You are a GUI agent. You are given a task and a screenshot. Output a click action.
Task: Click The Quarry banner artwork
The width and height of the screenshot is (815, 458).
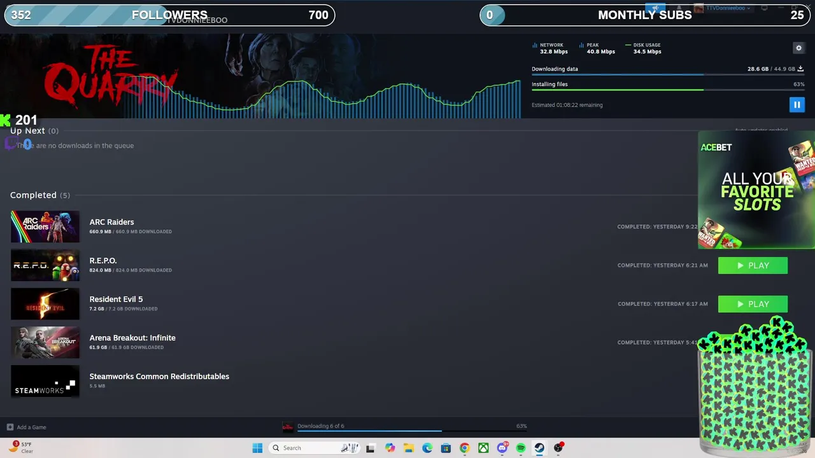261,76
